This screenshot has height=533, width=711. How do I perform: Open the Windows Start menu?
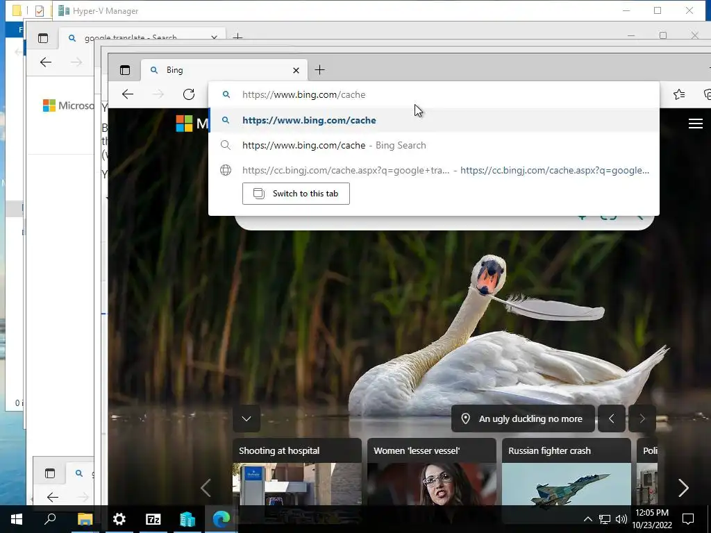point(17,519)
